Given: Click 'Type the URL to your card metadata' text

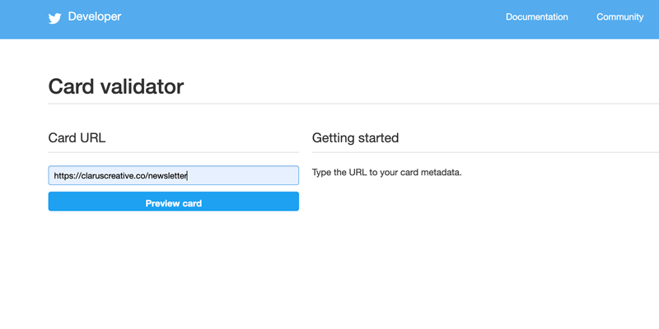Looking at the screenshot, I should (x=387, y=173).
